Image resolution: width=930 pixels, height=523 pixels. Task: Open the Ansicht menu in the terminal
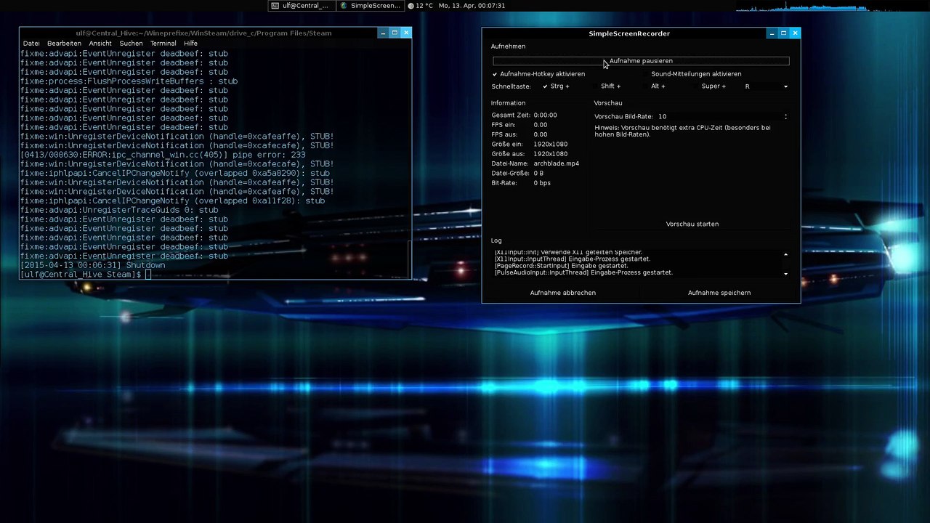pos(100,44)
